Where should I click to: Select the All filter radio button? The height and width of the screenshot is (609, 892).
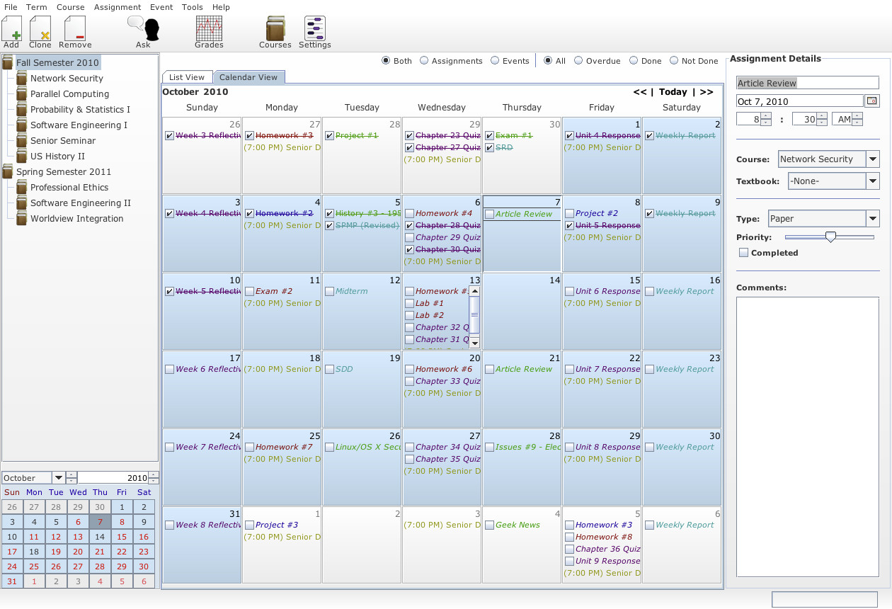548,61
